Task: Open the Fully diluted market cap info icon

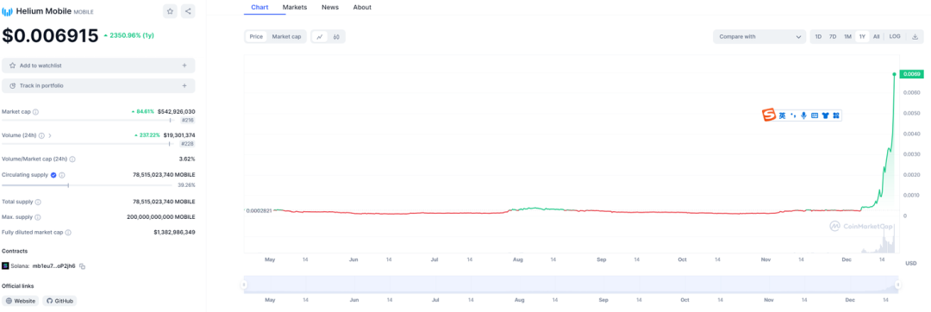Action: [x=68, y=233]
